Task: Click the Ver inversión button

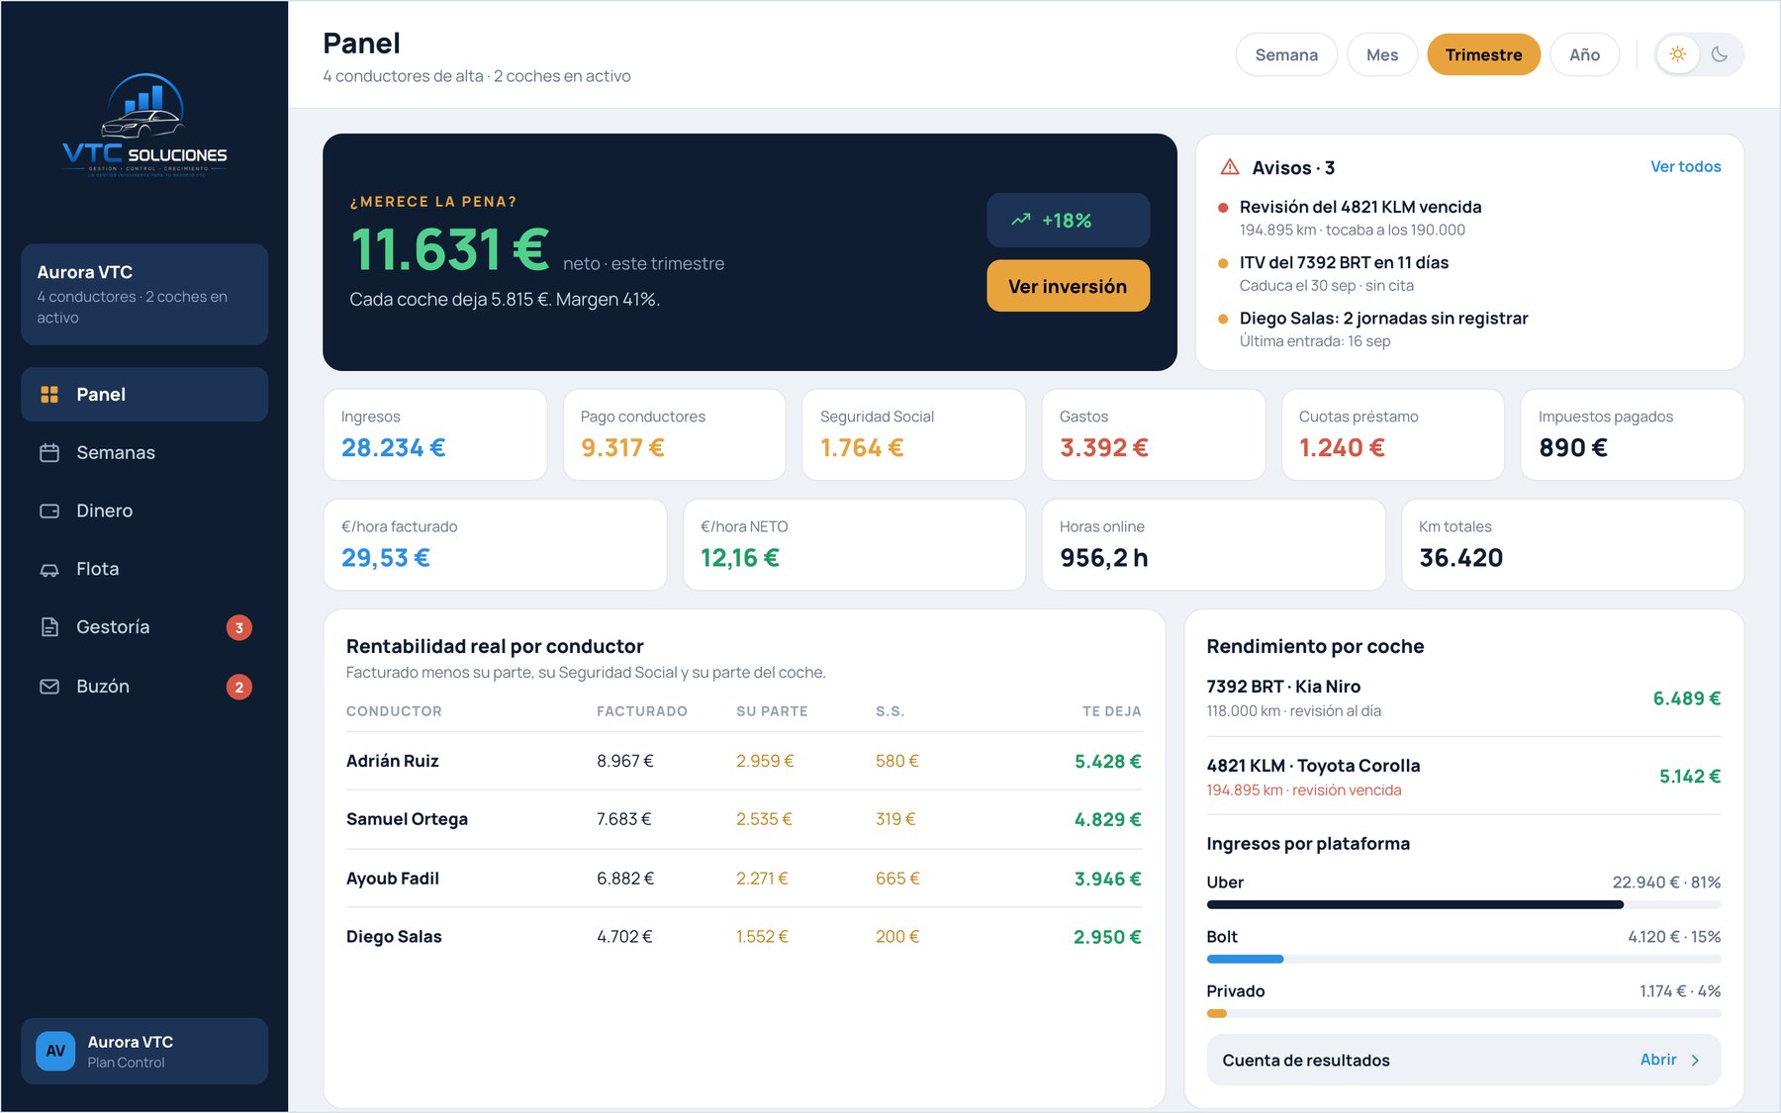Action: (1068, 286)
